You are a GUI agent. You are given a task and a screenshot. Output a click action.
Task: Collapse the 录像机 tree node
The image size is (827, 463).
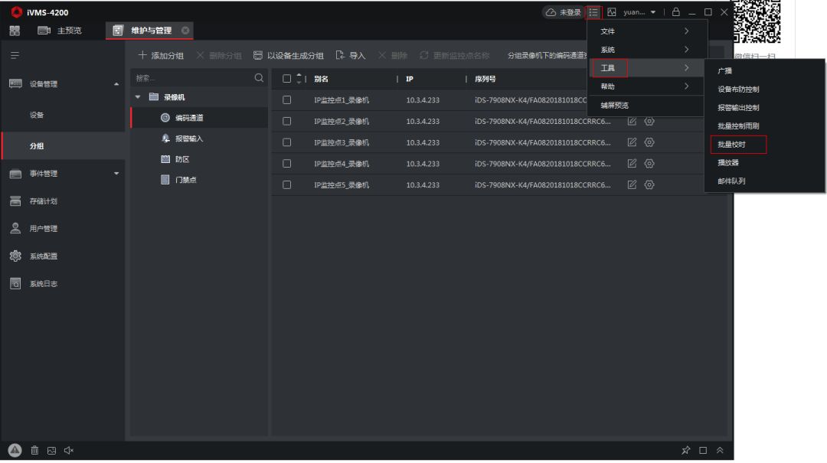tap(138, 97)
